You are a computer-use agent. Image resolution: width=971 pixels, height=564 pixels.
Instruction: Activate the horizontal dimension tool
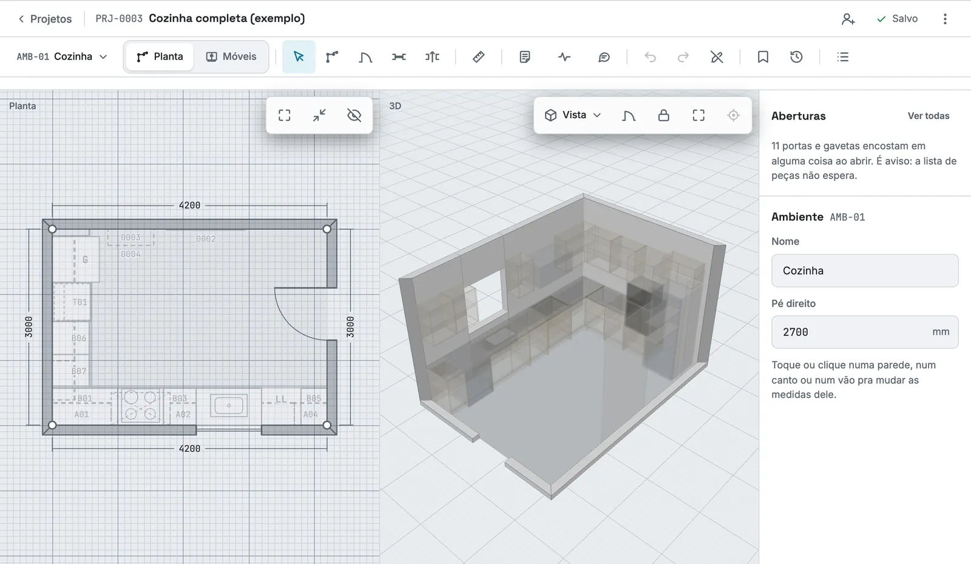(x=399, y=56)
